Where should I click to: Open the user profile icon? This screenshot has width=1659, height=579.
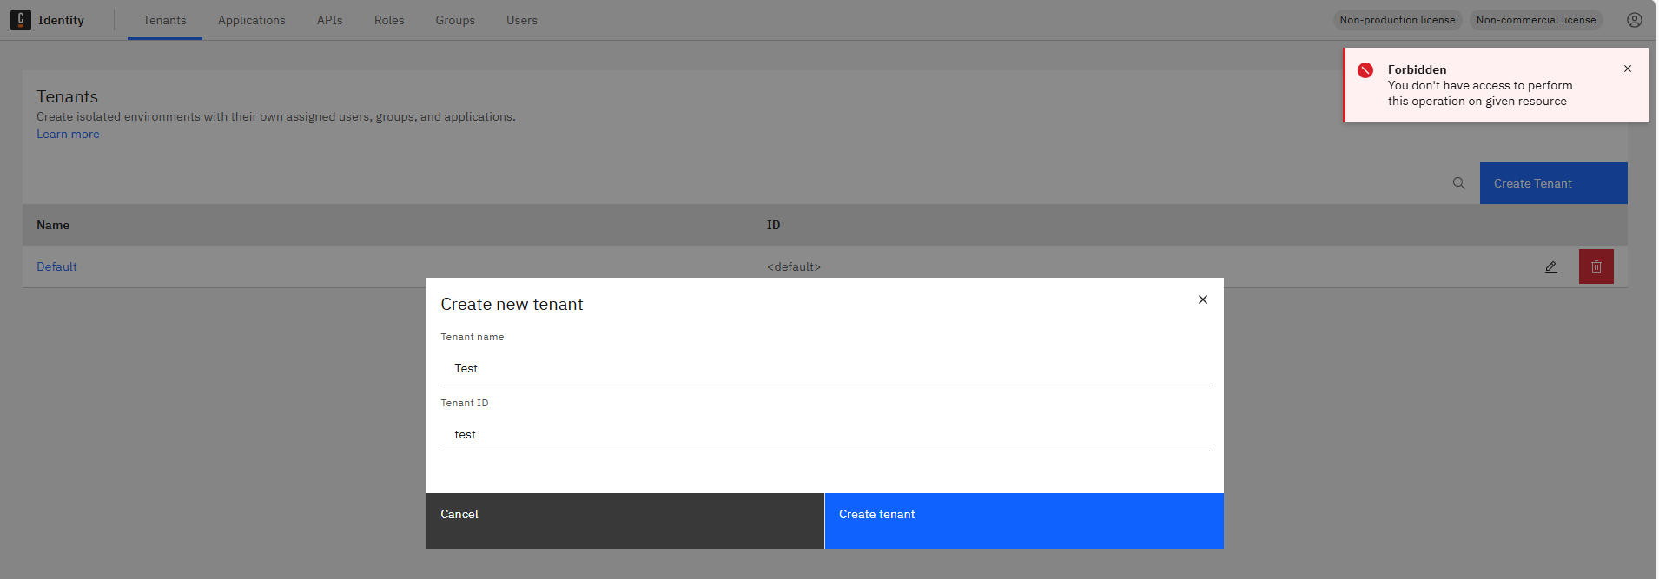point(1634,20)
